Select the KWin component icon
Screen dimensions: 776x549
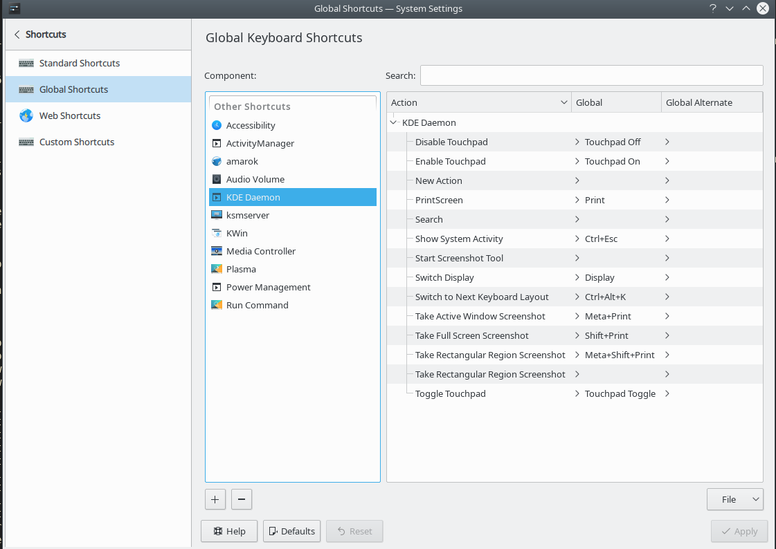216,233
